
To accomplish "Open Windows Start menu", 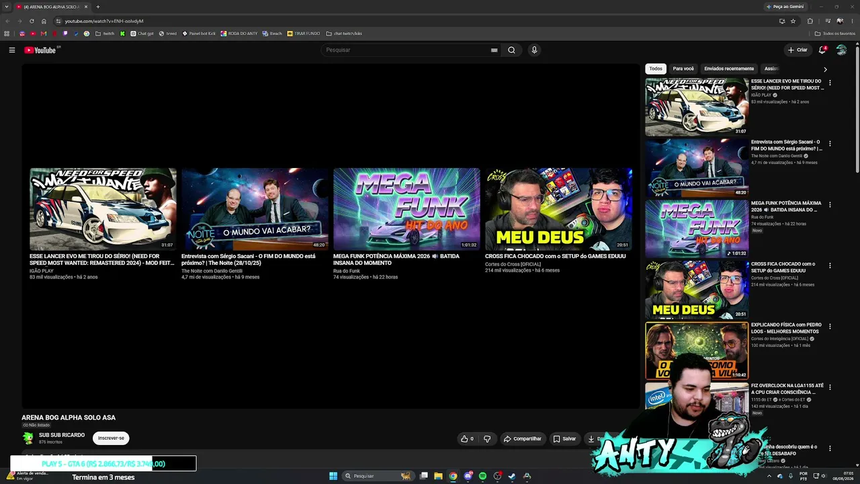I will point(333,476).
